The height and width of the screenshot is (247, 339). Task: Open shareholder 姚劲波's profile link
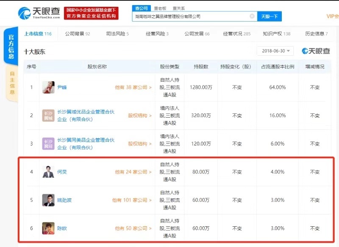pos(64,200)
